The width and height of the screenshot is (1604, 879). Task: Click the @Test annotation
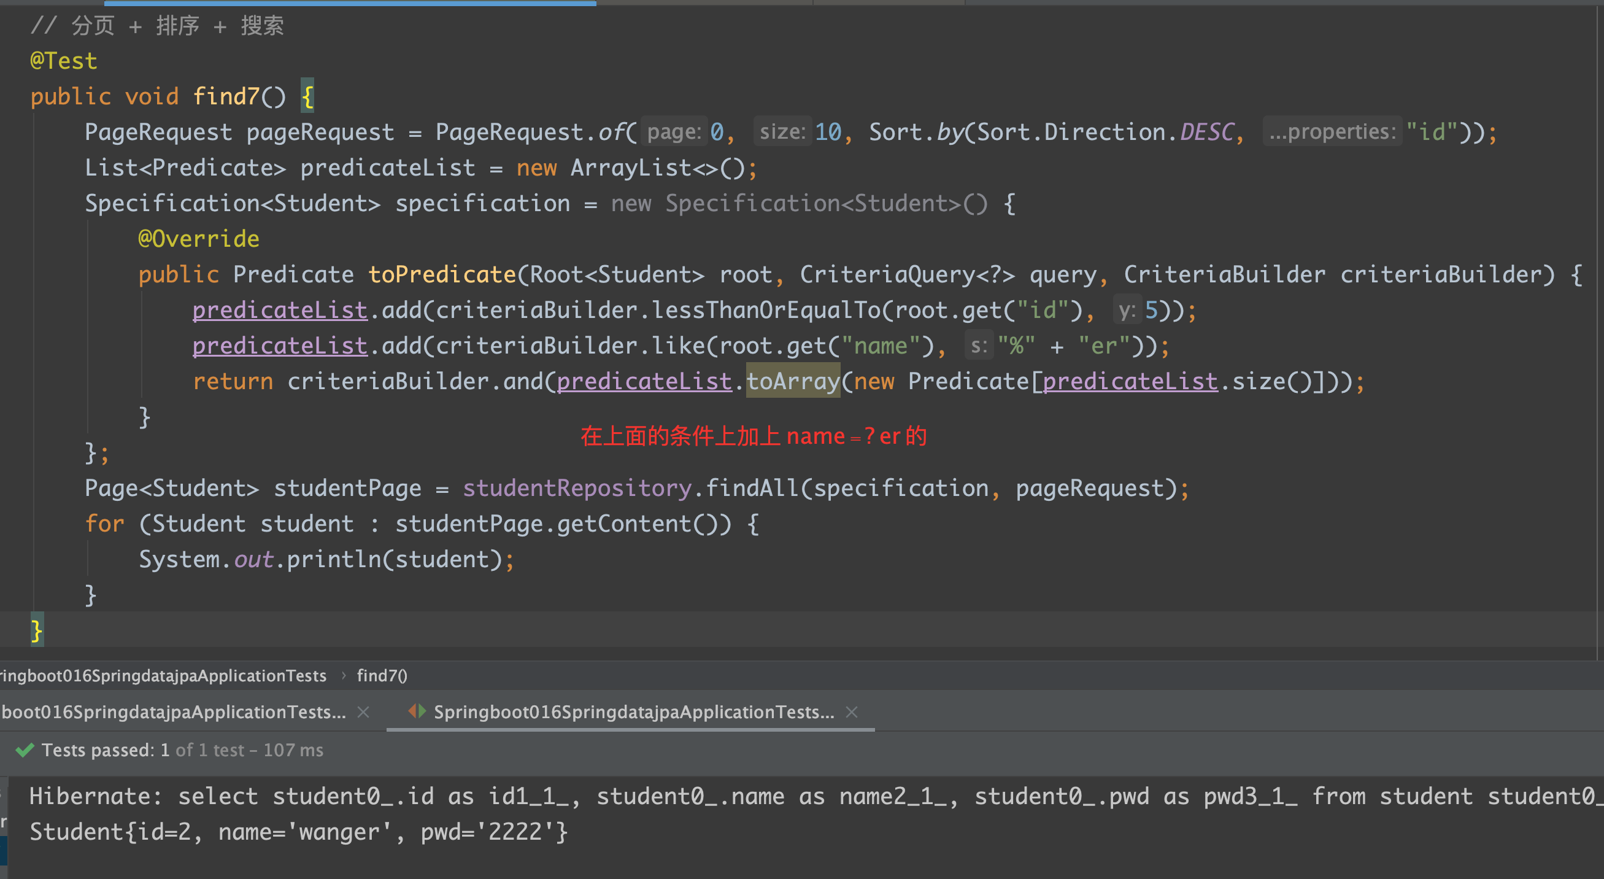coord(64,60)
